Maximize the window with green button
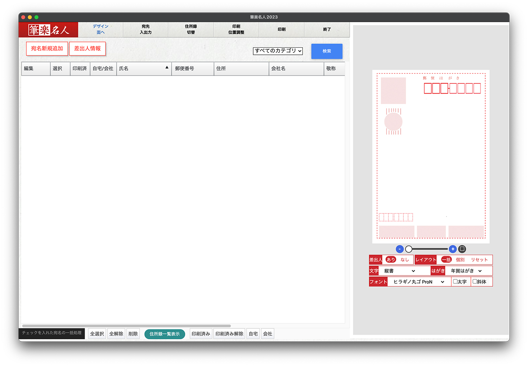Screen dimensions: 528x366 [36, 17]
